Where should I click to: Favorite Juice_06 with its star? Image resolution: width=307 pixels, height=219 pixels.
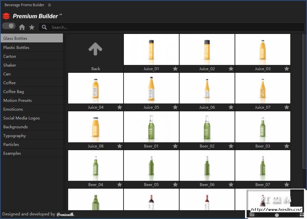(231, 107)
